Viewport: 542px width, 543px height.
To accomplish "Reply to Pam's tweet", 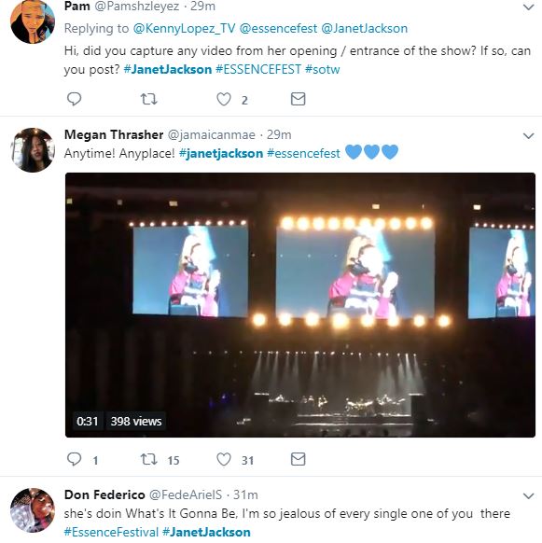I will (x=74, y=99).
